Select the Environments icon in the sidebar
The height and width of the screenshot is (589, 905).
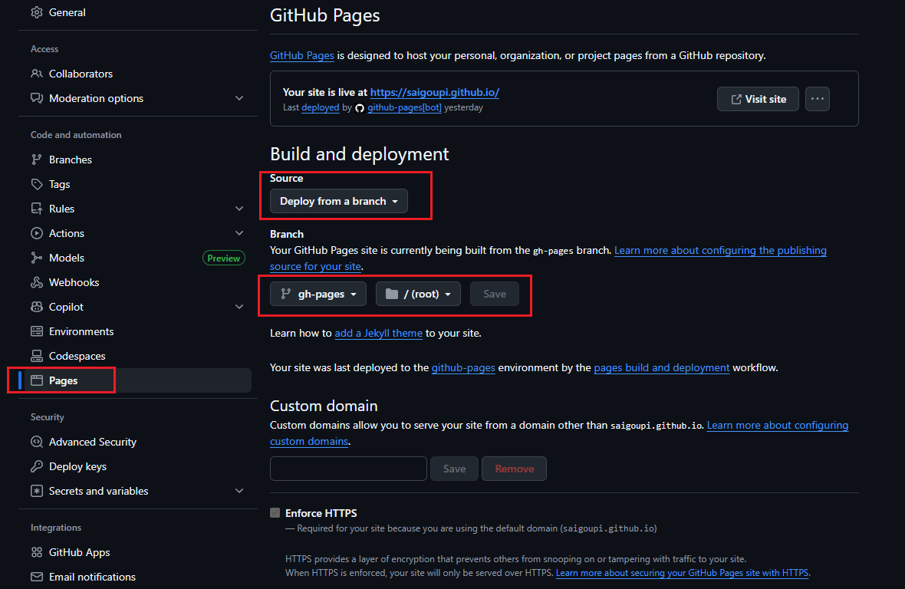coord(35,331)
